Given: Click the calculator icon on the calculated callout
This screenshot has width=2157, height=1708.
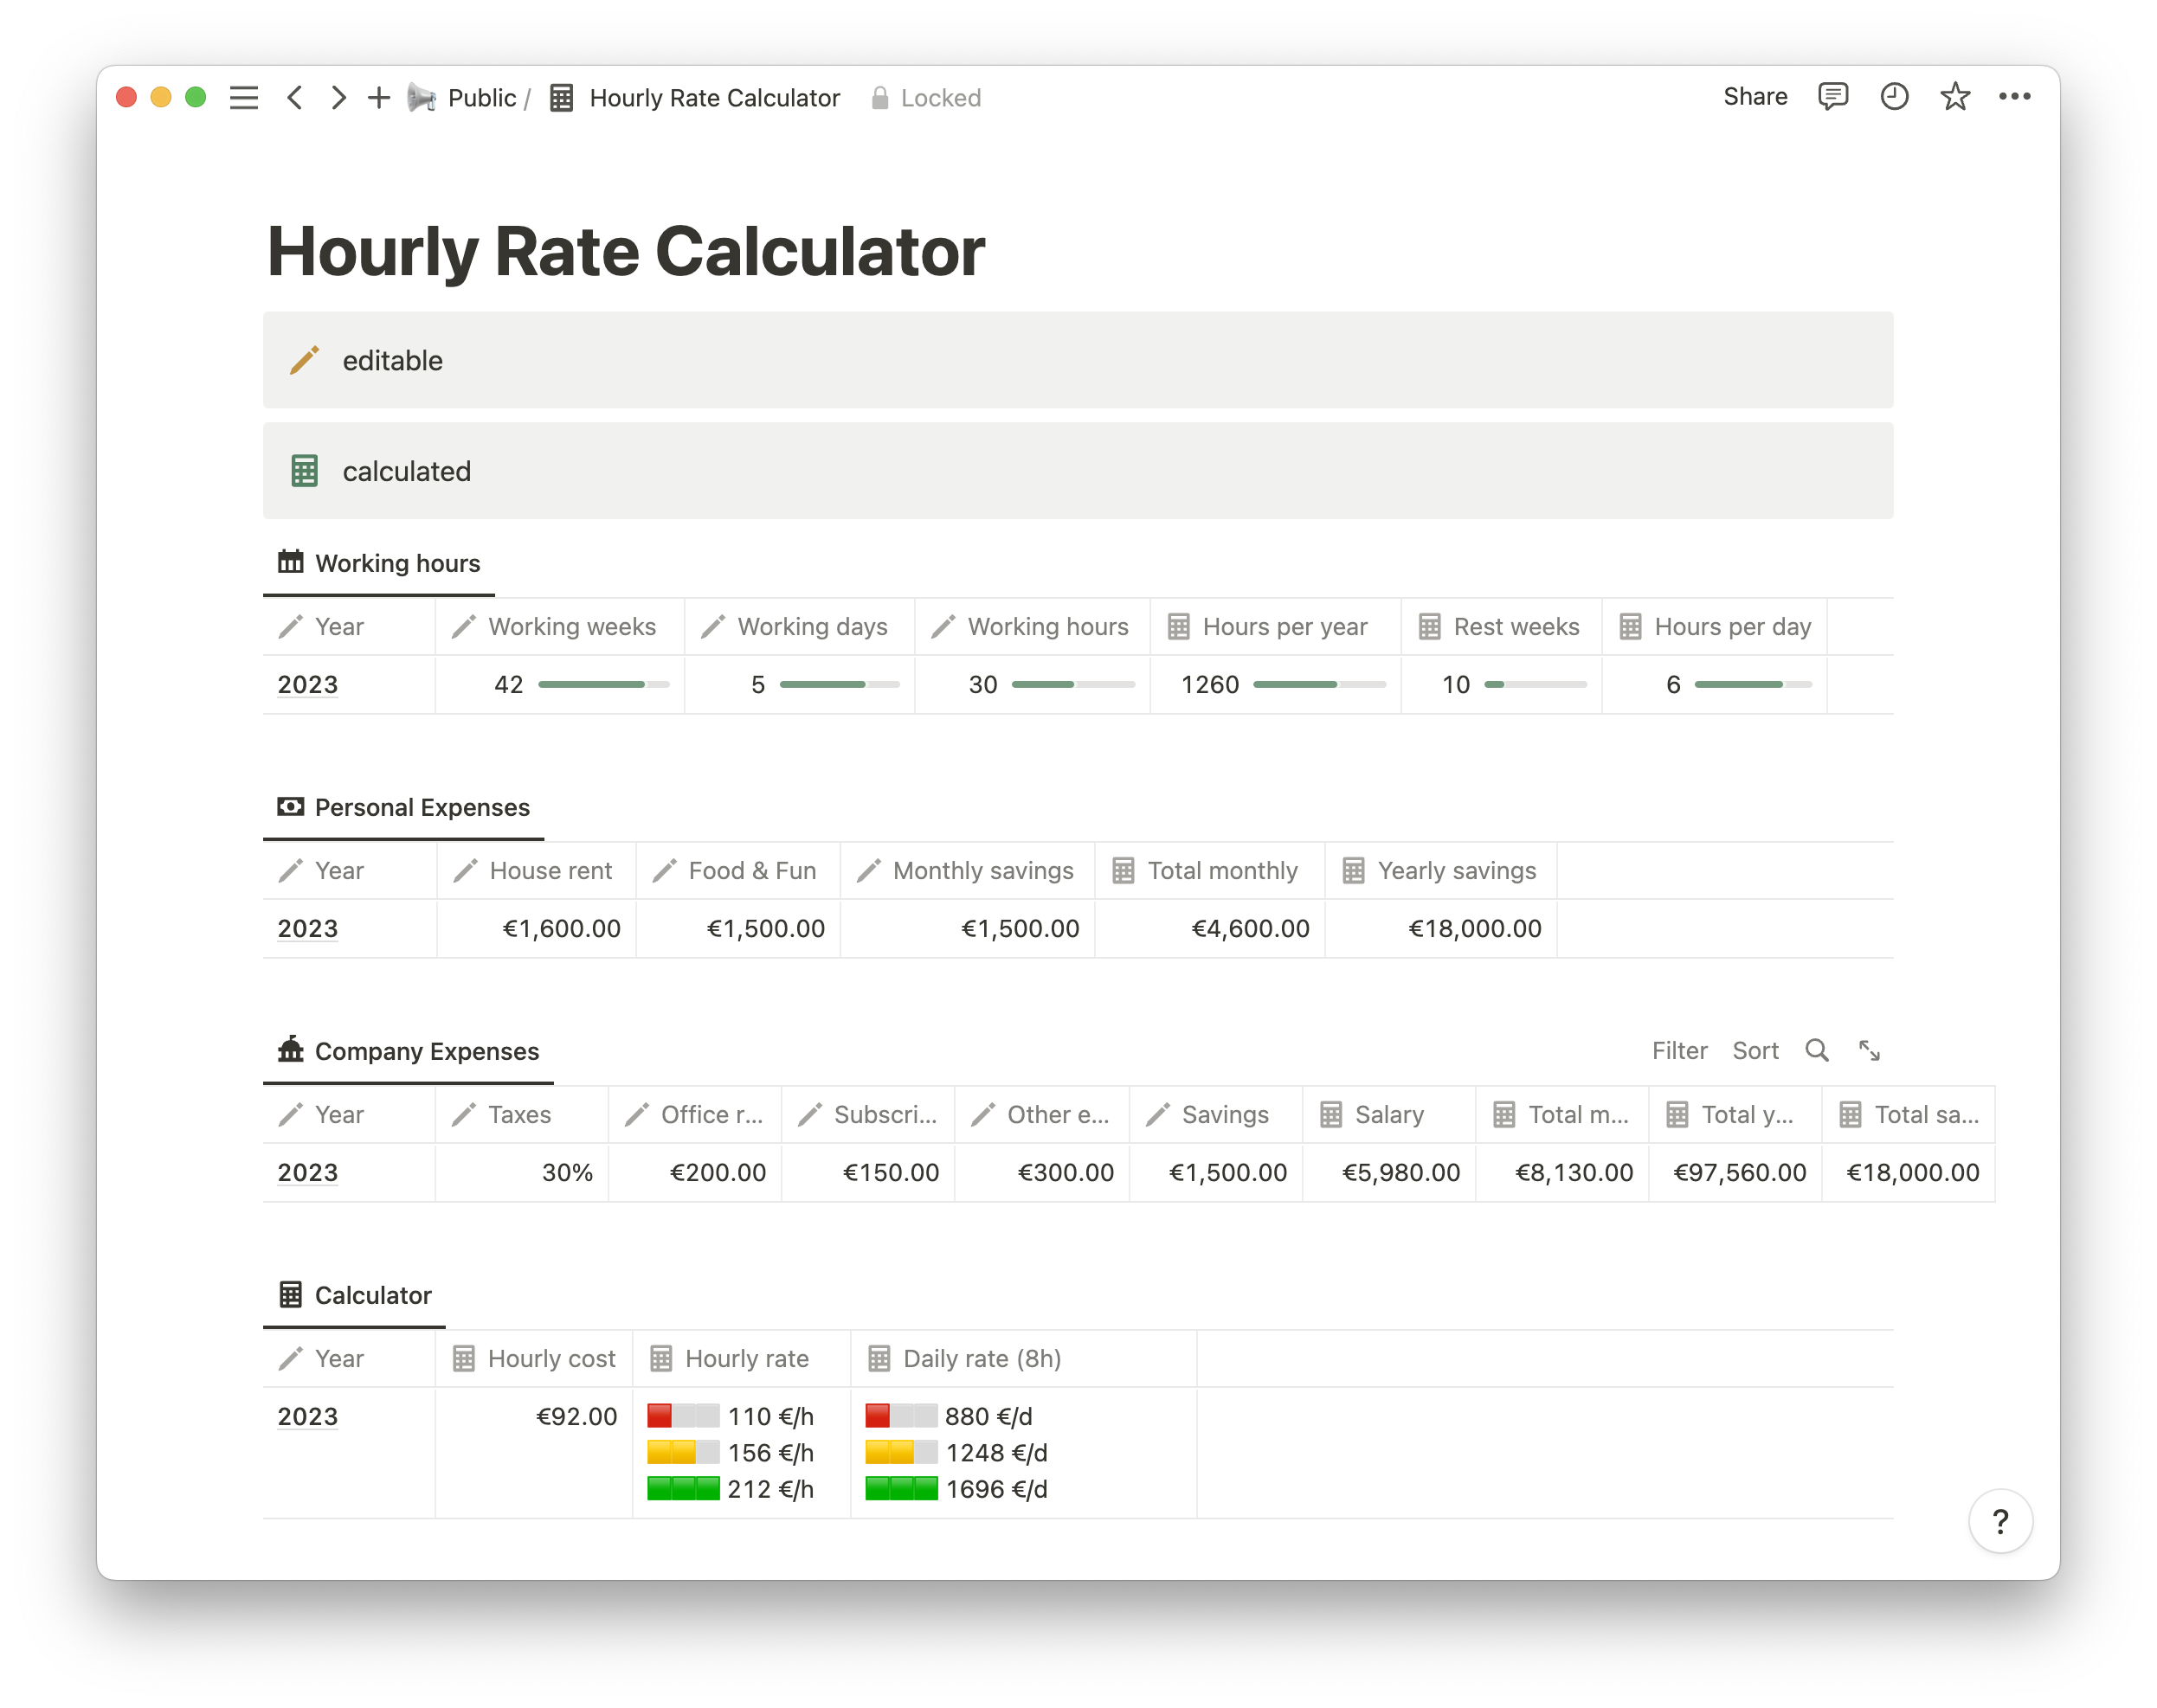Looking at the screenshot, I should (x=306, y=471).
